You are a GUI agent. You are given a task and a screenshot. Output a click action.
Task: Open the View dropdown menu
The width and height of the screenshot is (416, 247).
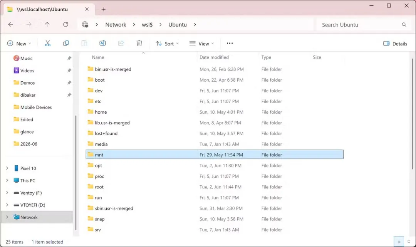(201, 43)
